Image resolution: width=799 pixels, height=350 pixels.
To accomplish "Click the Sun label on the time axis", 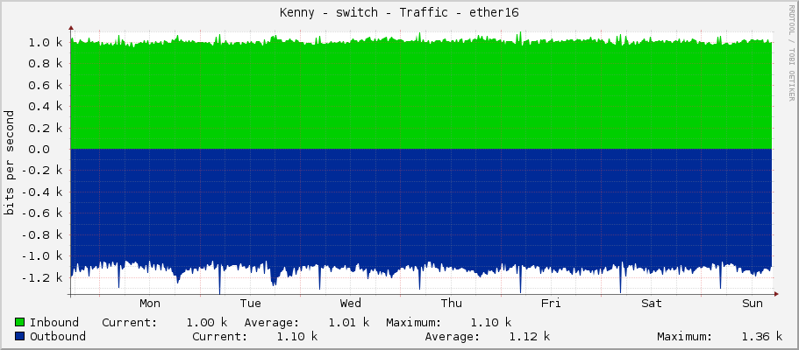I will [x=753, y=304].
